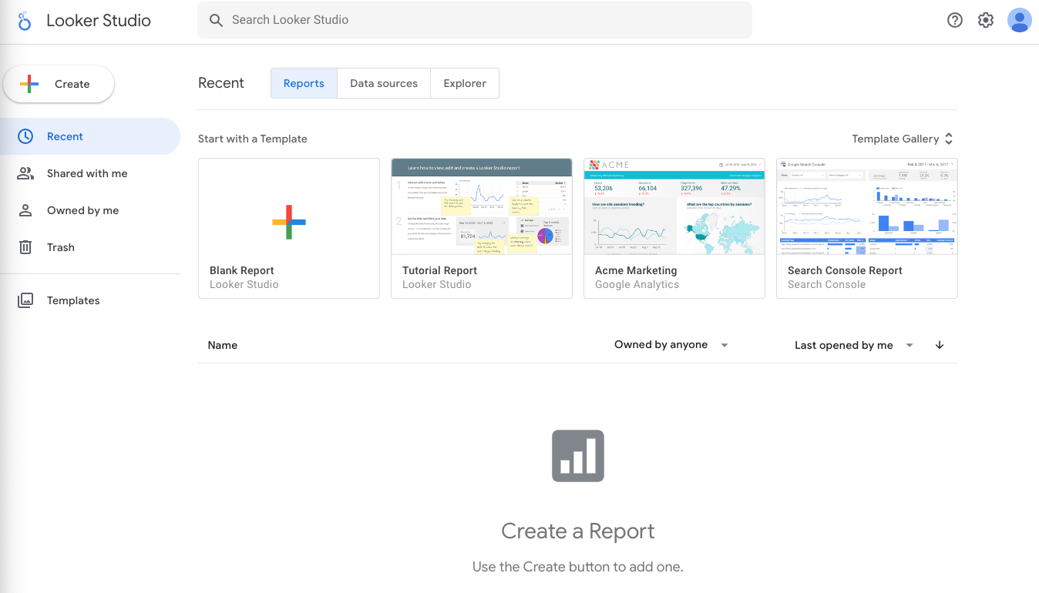Open the Owned by anyone dropdown
This screenshot has width=1039, height=593.
click(671, 345)
